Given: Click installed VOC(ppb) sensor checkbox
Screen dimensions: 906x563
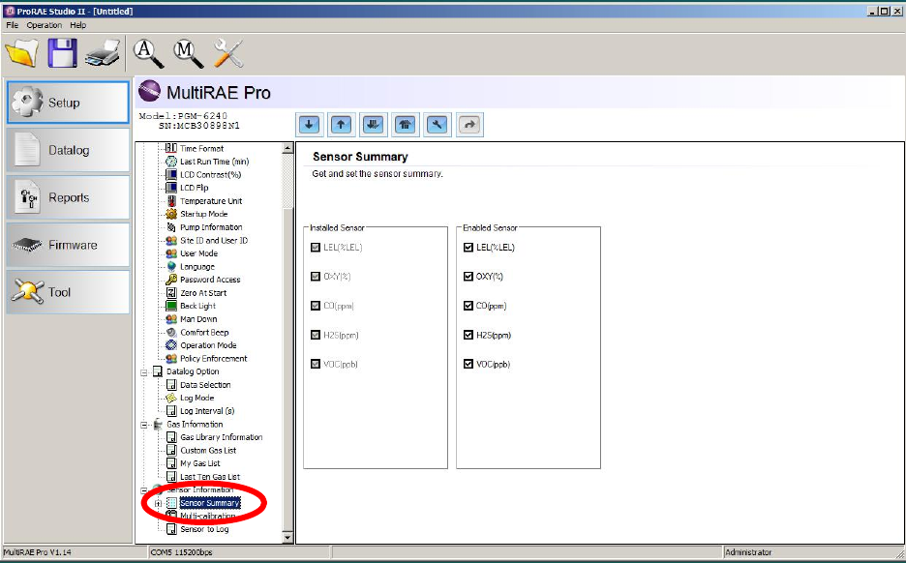Looking at the screenshot, I should [316, 364].
